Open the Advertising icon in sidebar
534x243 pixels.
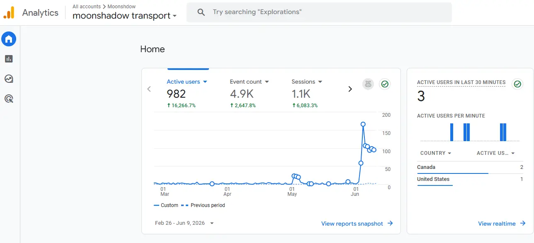(x=9, y=99)
